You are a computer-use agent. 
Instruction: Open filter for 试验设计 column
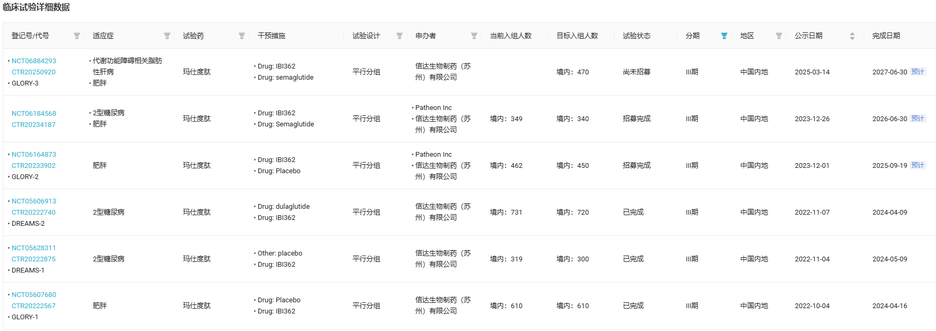coord(399,36)
